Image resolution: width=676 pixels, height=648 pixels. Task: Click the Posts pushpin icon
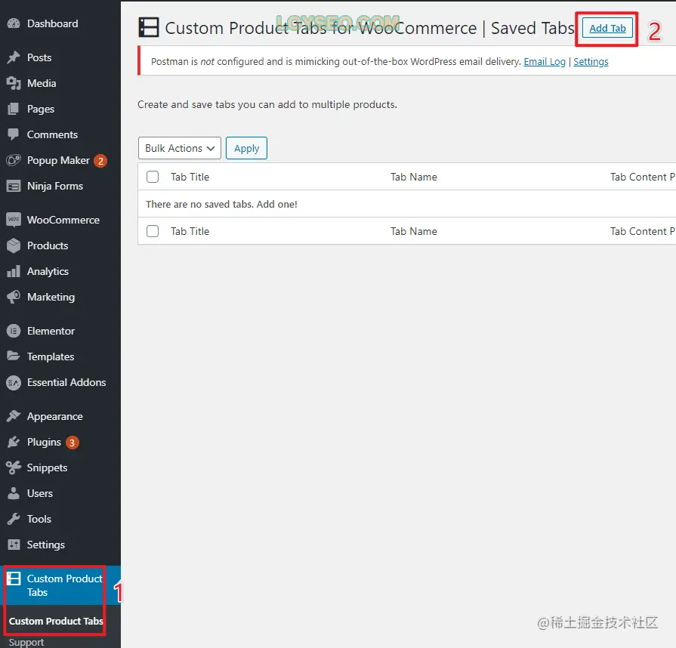(14, 57)
